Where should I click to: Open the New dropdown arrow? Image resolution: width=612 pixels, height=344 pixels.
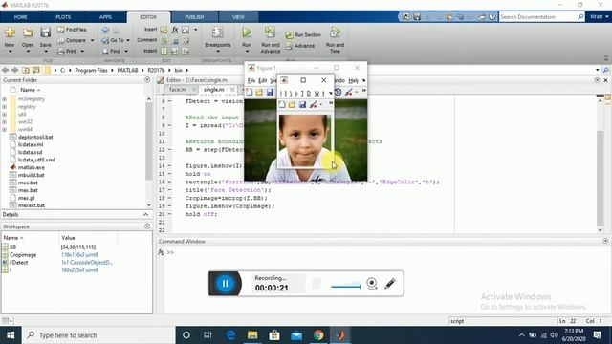coord(10,51)
